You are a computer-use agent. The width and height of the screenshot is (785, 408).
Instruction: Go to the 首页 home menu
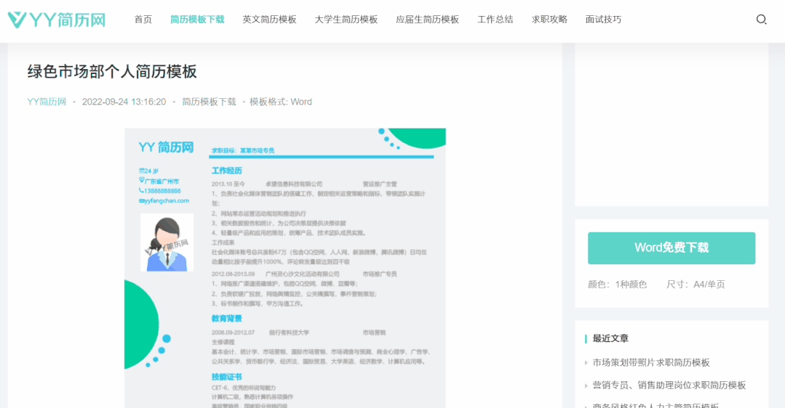143,20
